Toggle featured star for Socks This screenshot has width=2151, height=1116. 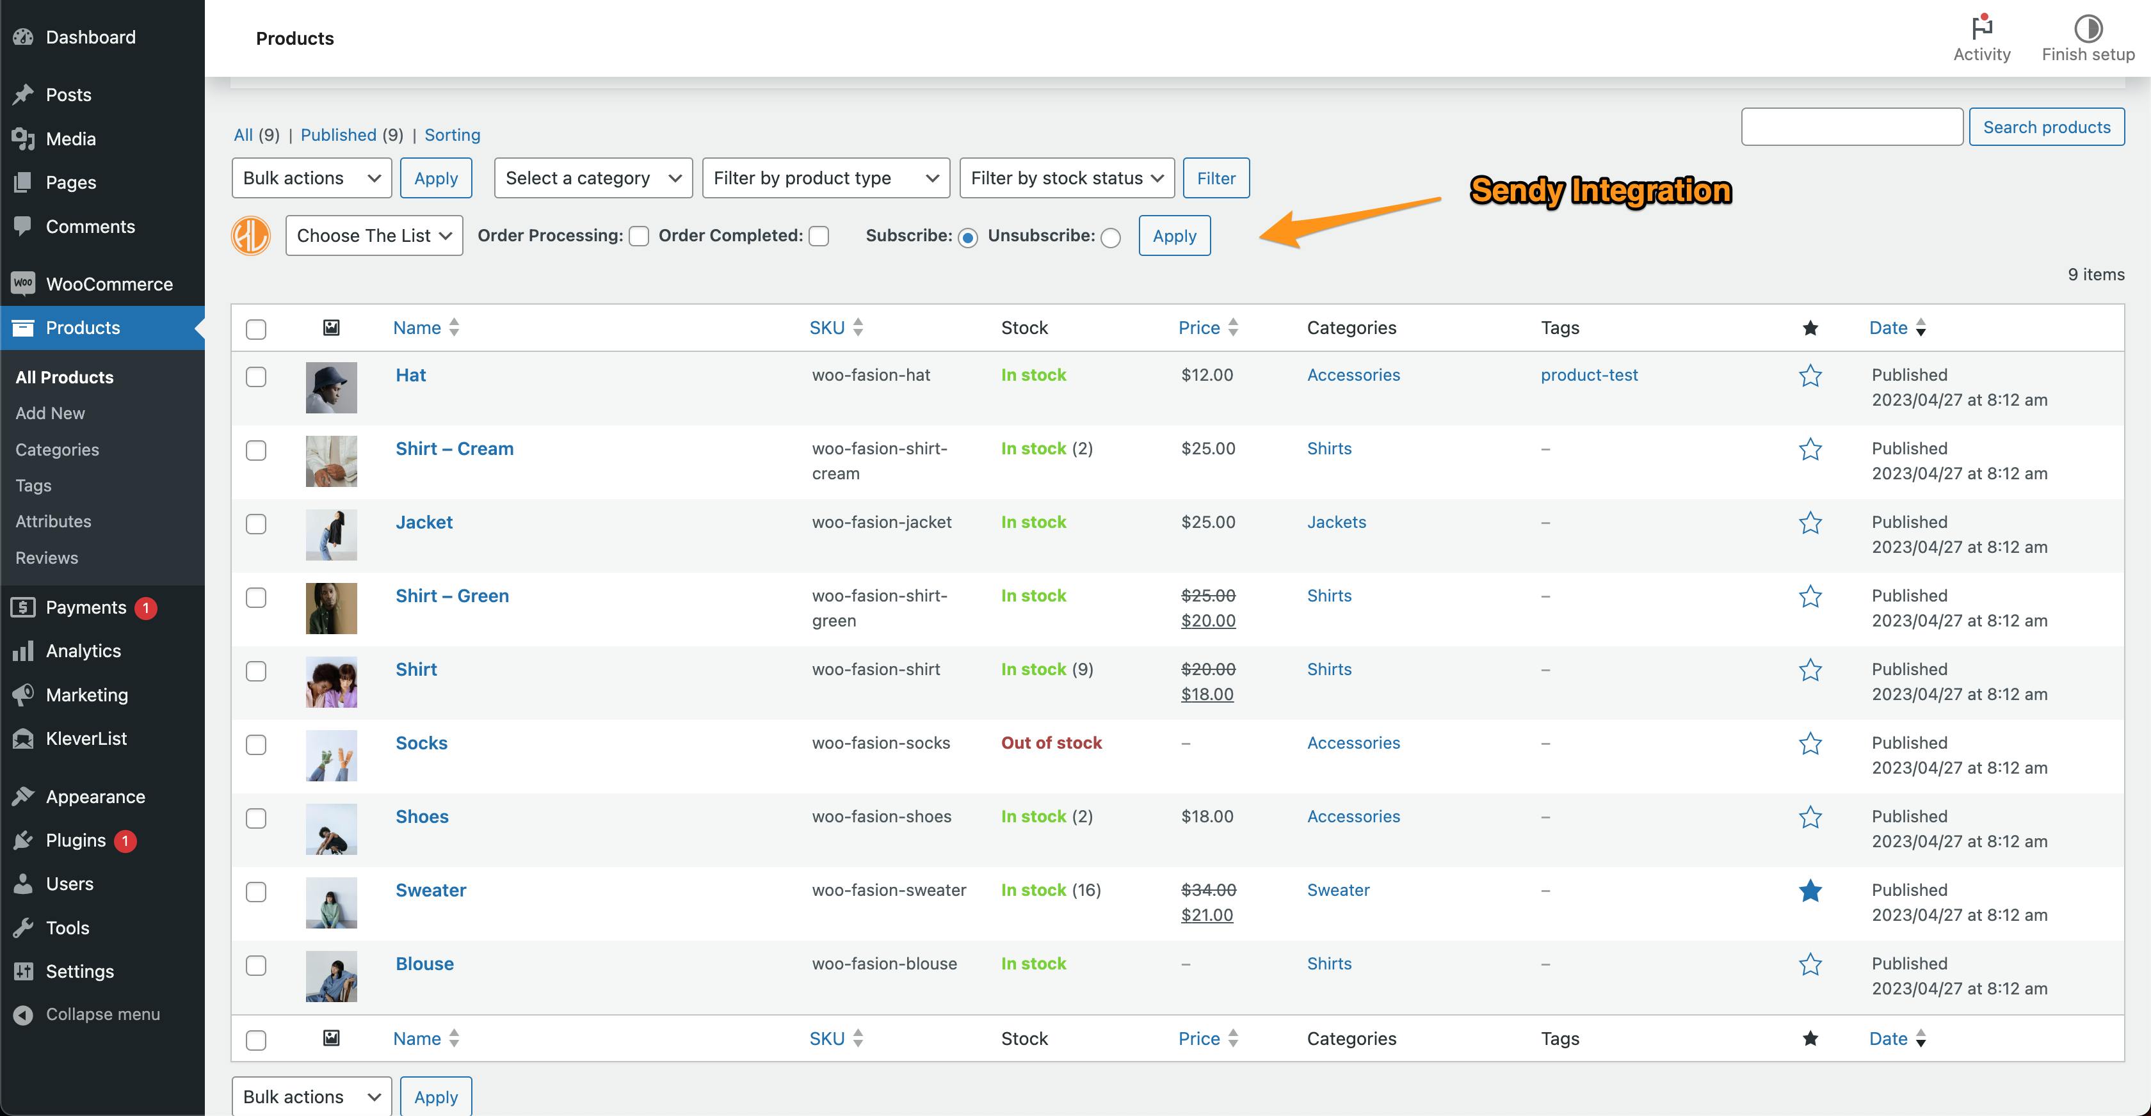coord(1810,743)
